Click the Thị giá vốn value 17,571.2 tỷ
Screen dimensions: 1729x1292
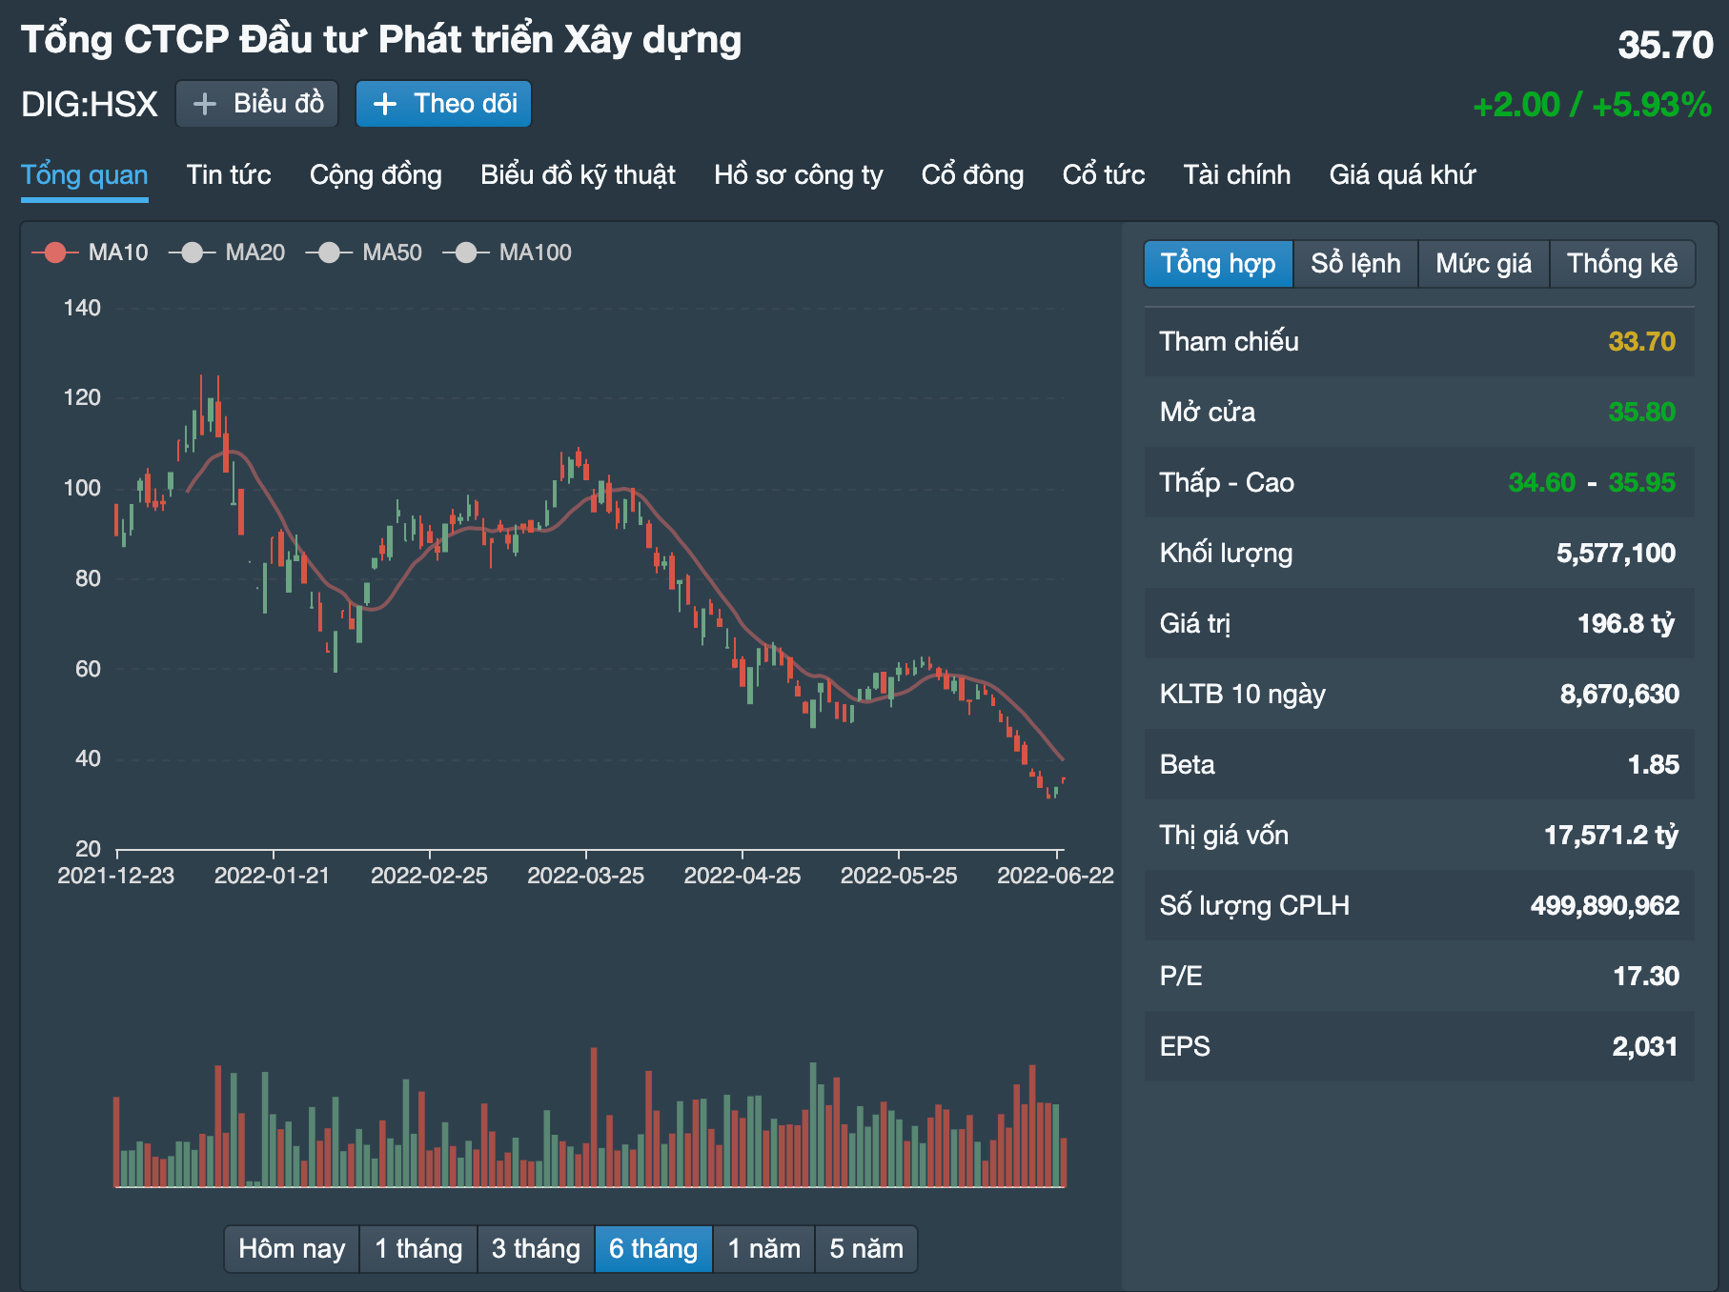(x=1612, y=835)
